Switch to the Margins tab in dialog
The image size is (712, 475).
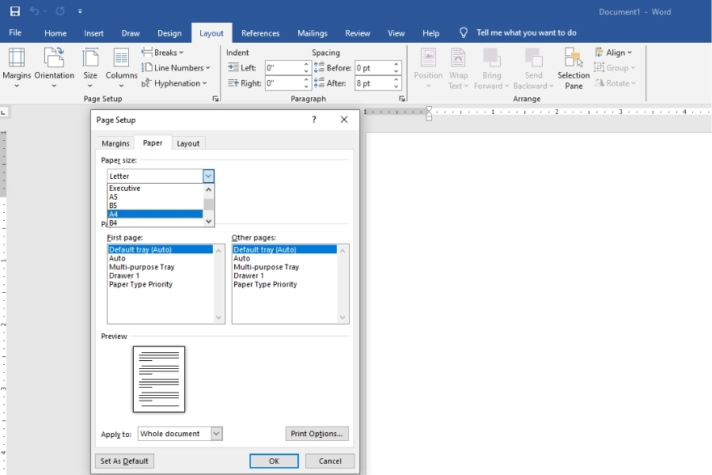(116, 143)
